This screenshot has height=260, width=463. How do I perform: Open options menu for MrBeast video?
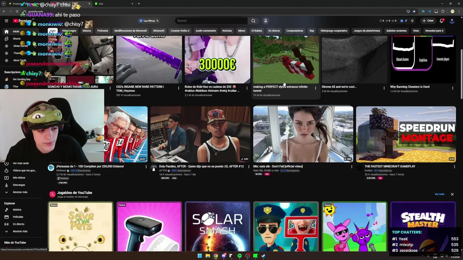(x=146, y=166)
